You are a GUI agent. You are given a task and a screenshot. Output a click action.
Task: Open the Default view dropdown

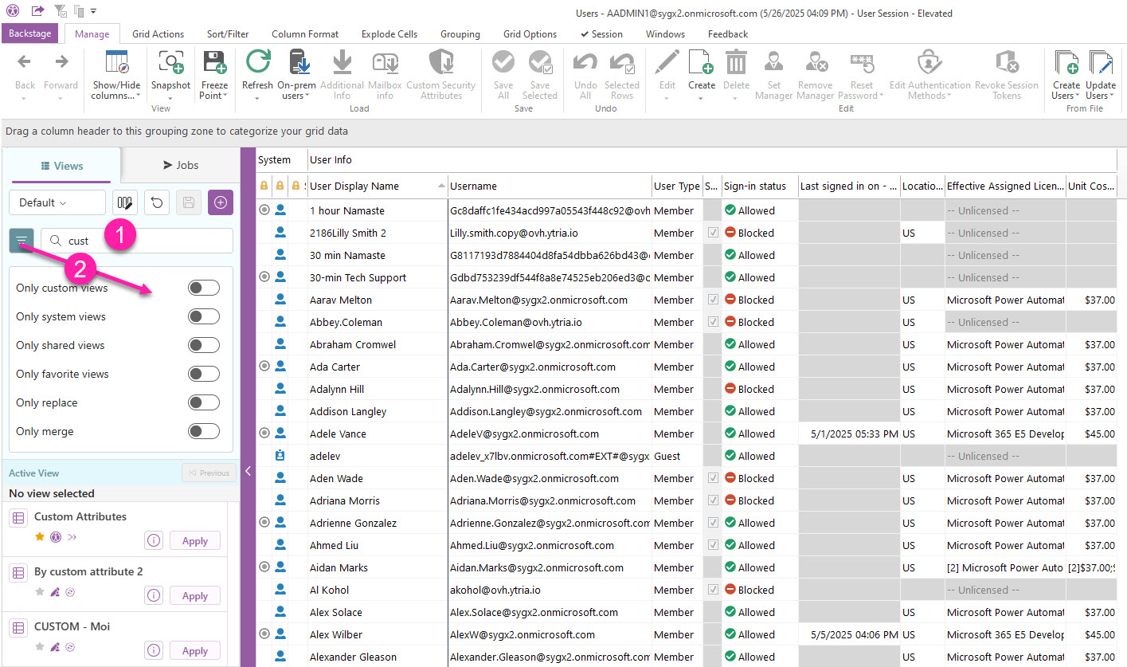click(x=57, y=202)
